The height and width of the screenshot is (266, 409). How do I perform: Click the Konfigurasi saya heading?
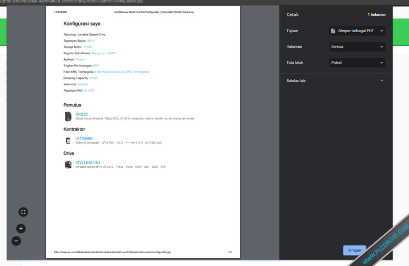[82, 24]
